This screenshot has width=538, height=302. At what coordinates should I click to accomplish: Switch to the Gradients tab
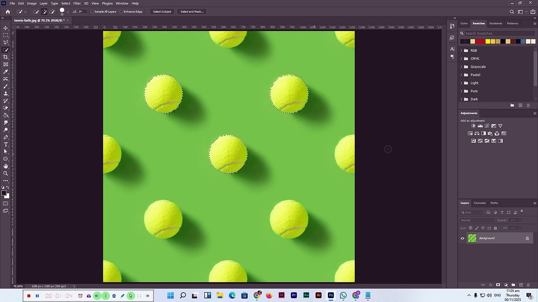(496, 23)
